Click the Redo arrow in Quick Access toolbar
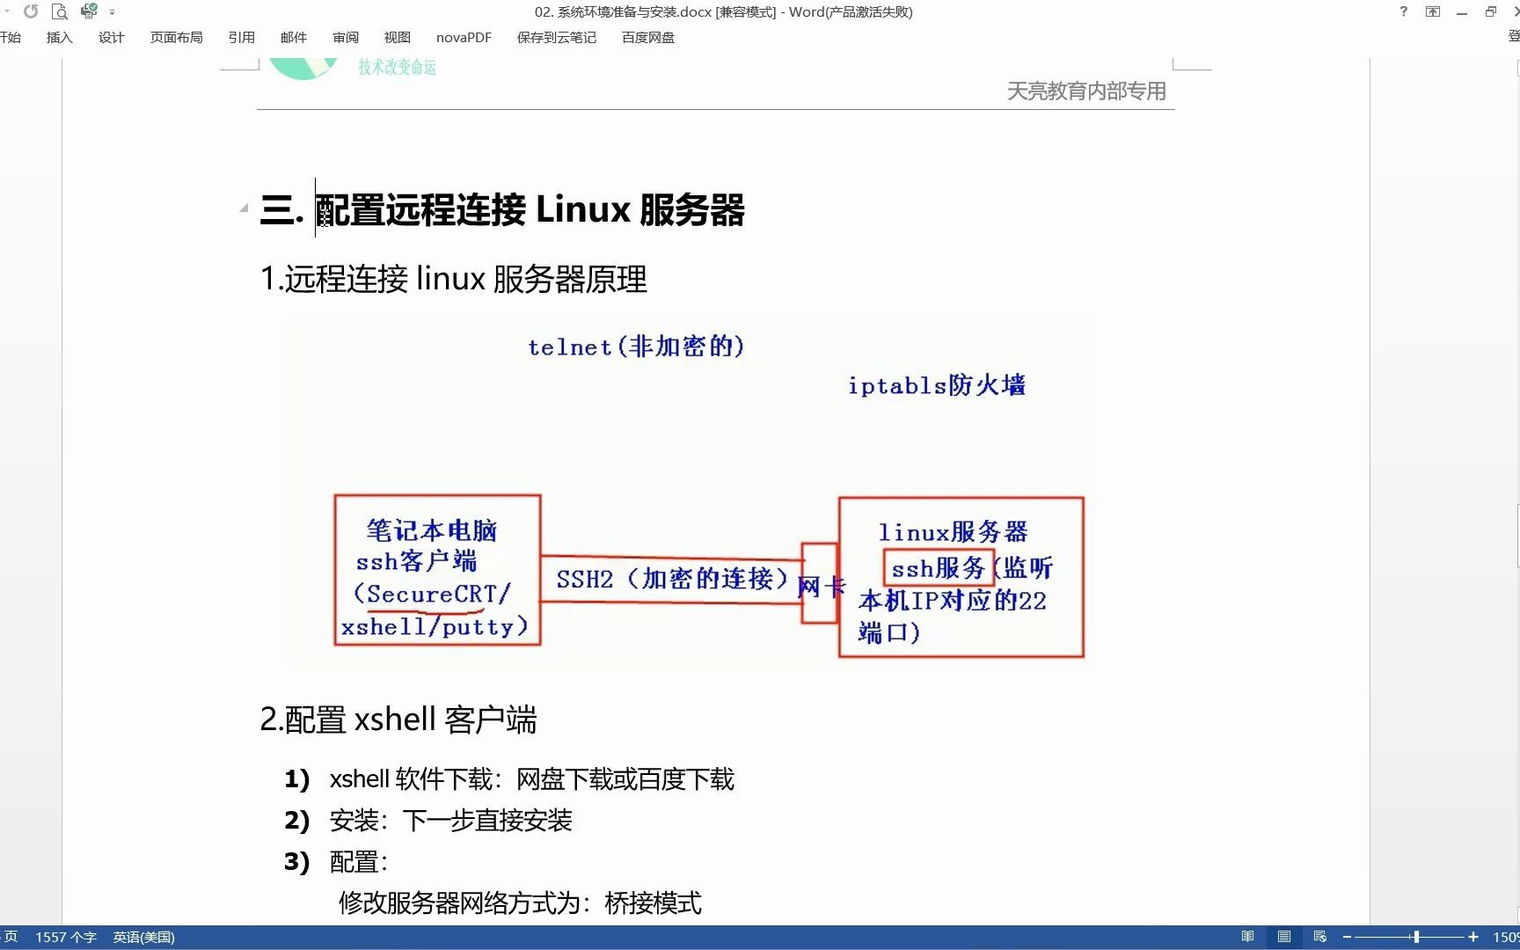 pyautogui.click(x=32, y=11)
